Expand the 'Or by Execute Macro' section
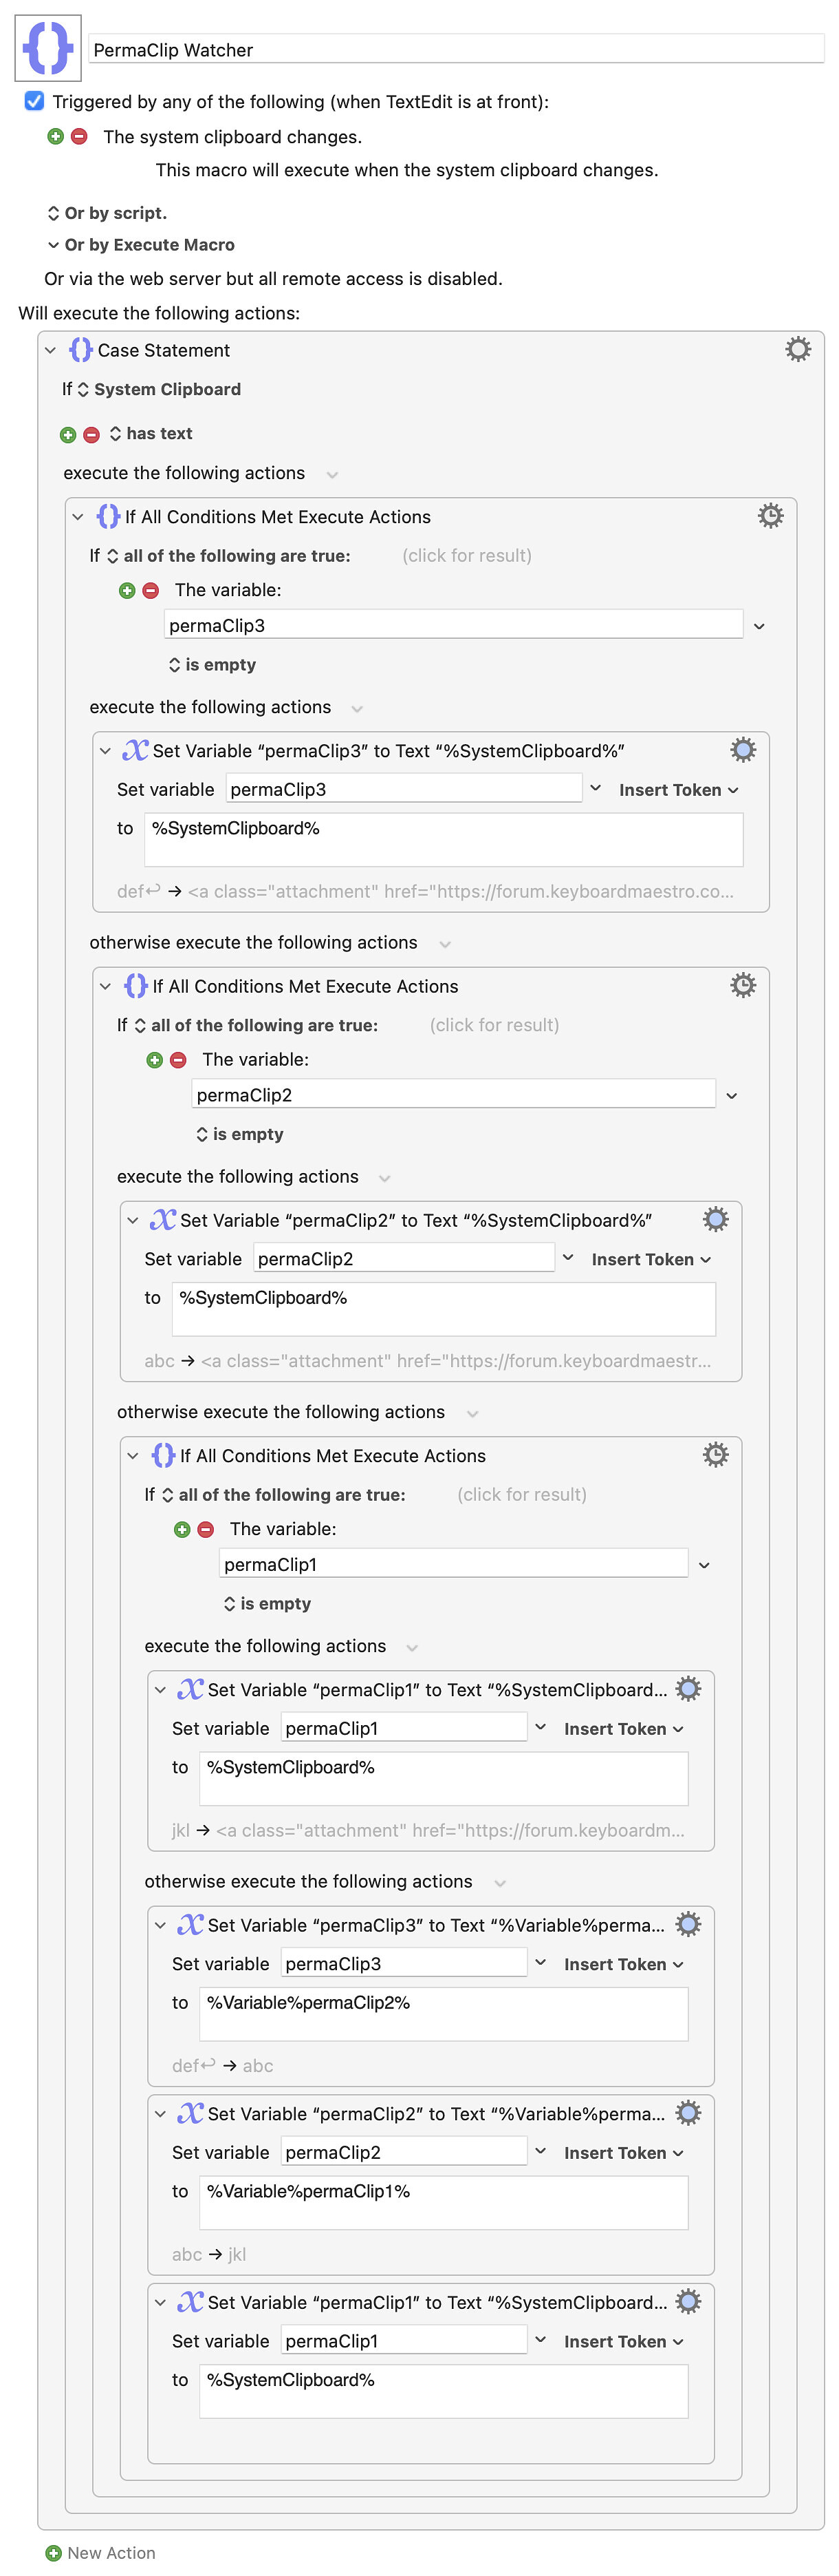Image resolution: width=839 pixels, height=2576 pixels. tap(53, 245)
